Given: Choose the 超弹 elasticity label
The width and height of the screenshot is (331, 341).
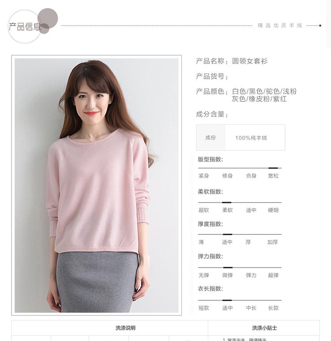Looking at the screenshot, I should (273, 275).
